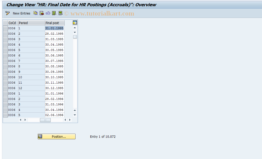Click period 7 cell
This screenshot has height=159, width=262.
(32, 61)
